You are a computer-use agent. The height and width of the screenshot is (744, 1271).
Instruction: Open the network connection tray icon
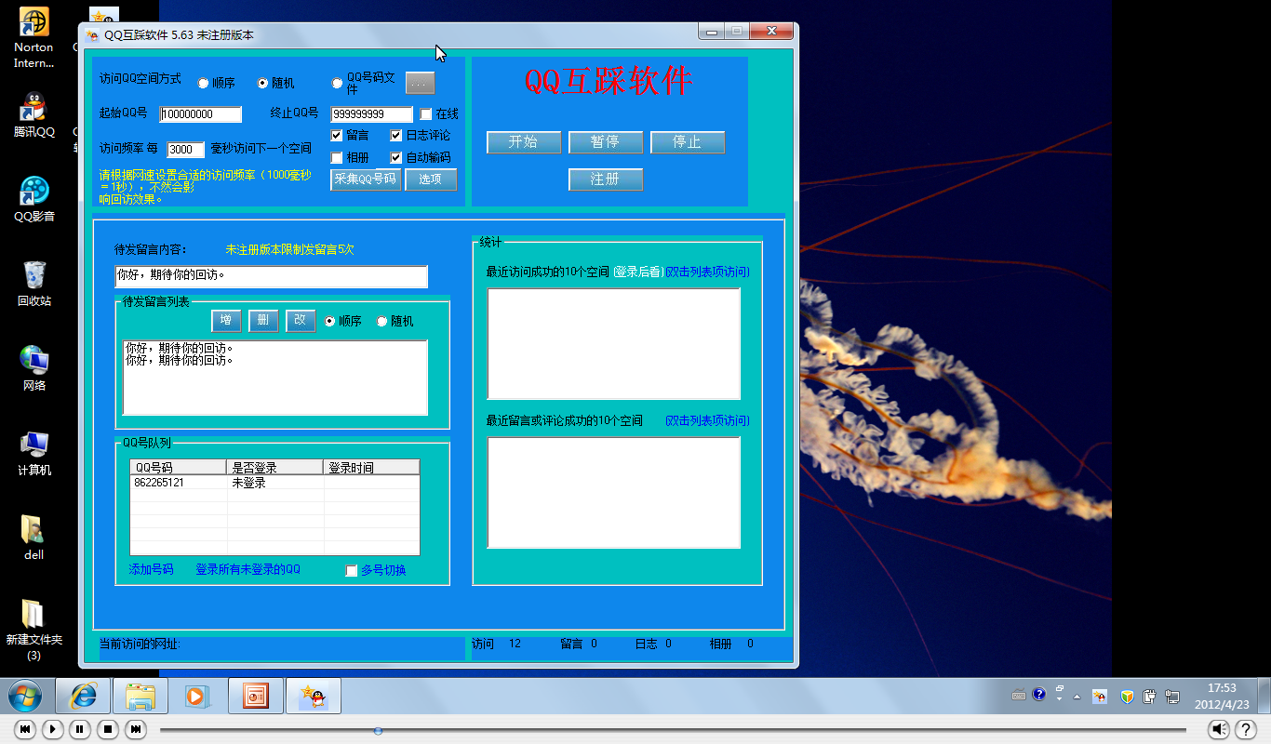coord(1172,696)
